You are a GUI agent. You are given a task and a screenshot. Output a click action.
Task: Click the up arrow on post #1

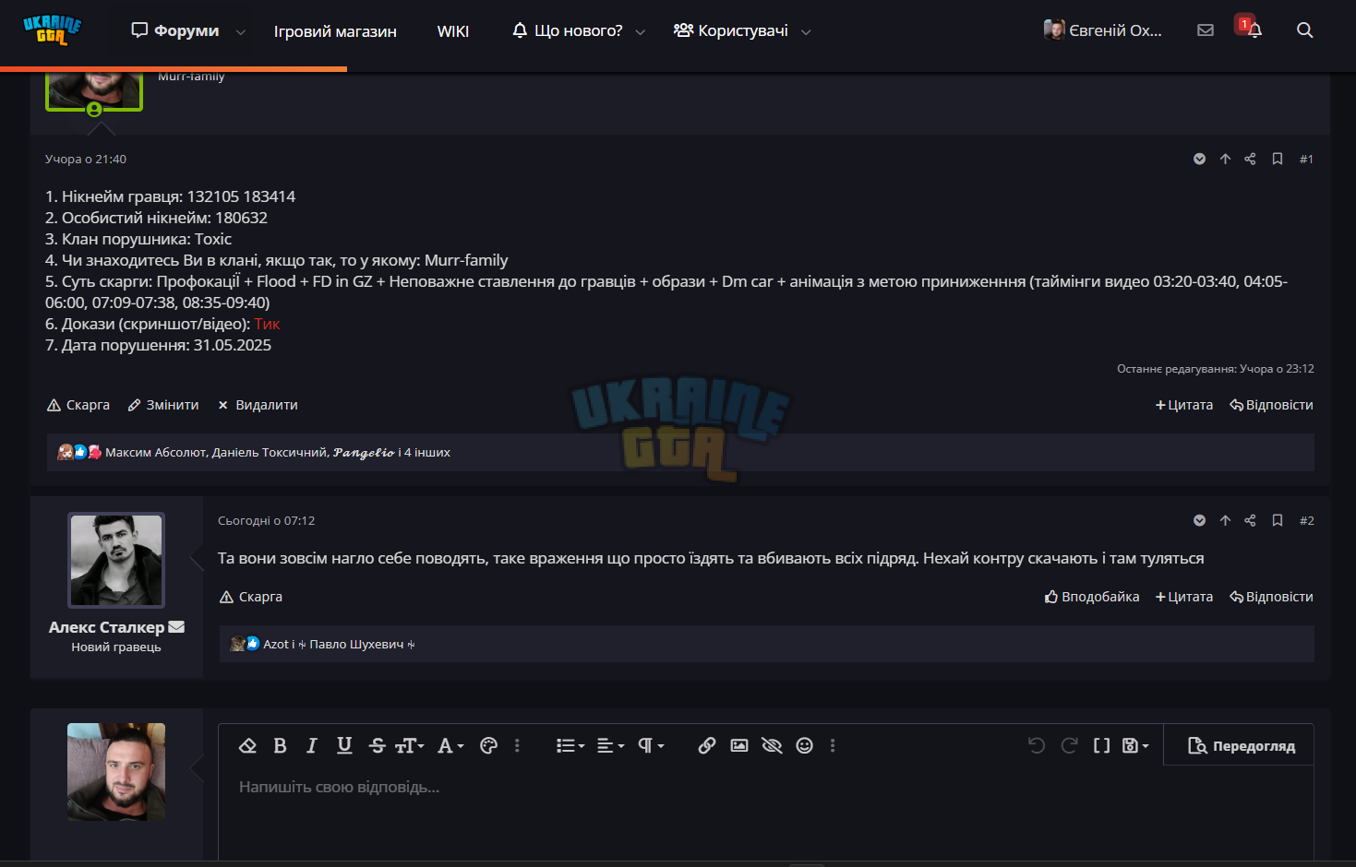click(x=1225, y=159)
